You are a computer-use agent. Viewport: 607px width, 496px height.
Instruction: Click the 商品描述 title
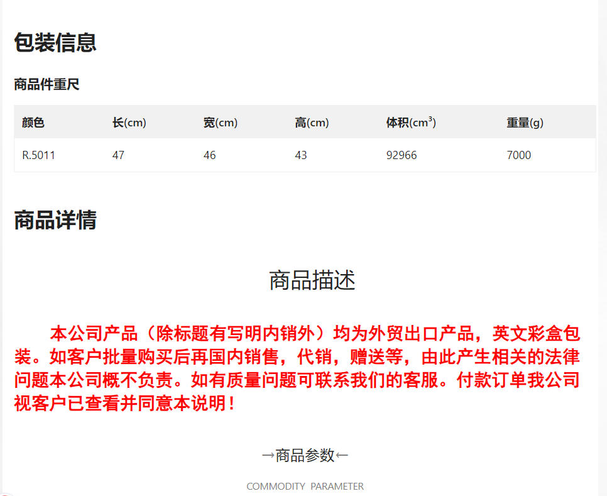312,280
